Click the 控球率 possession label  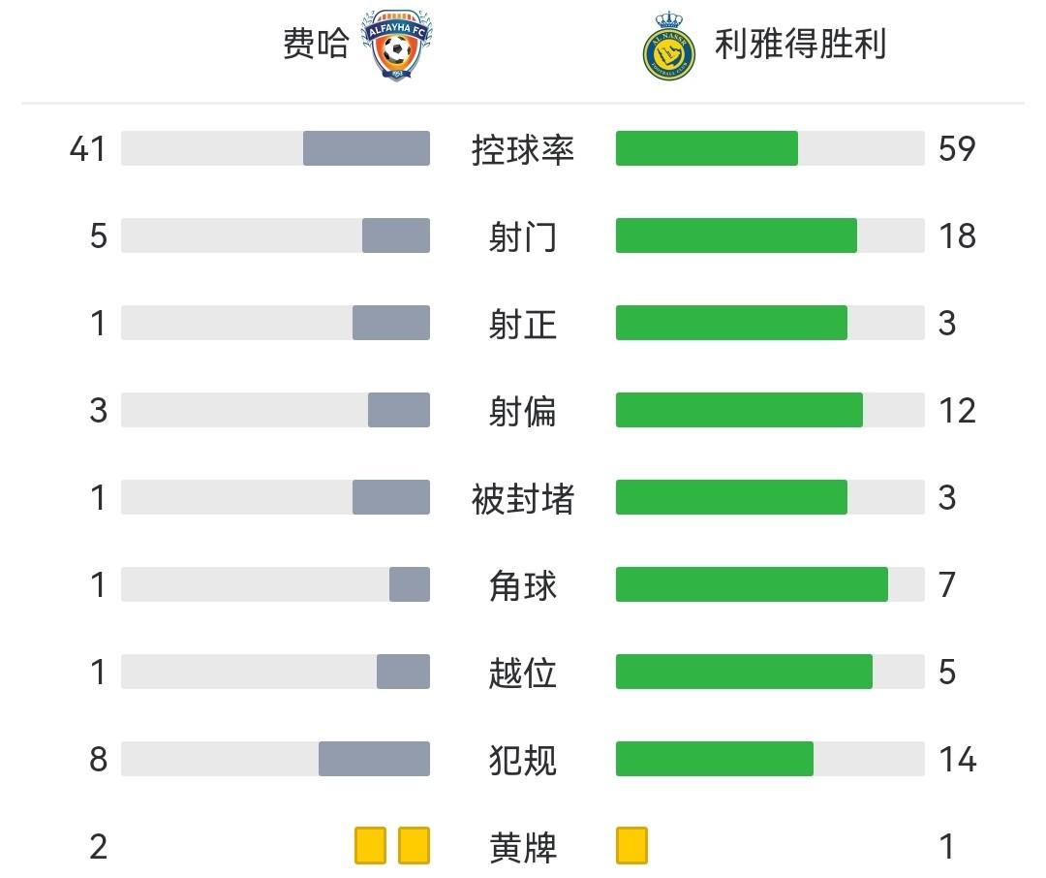pyautogui.click(x=523, y=149)
